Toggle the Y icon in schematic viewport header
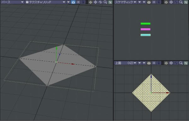Screen dimensions: 189x121 (159, 2)
